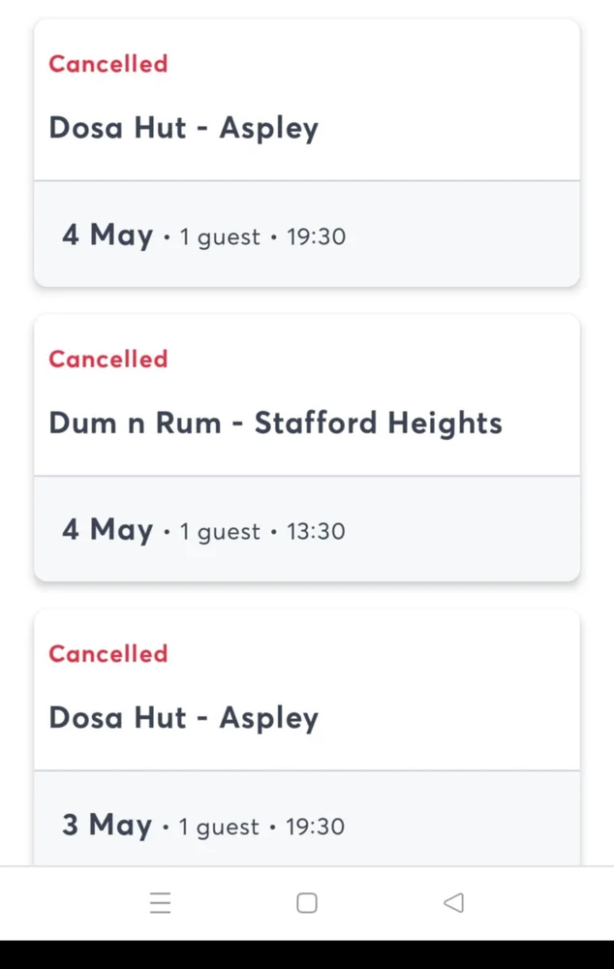Open the Dum n Rum - Stafford Heights booking
614x969 pixels.
pos(275,423)
